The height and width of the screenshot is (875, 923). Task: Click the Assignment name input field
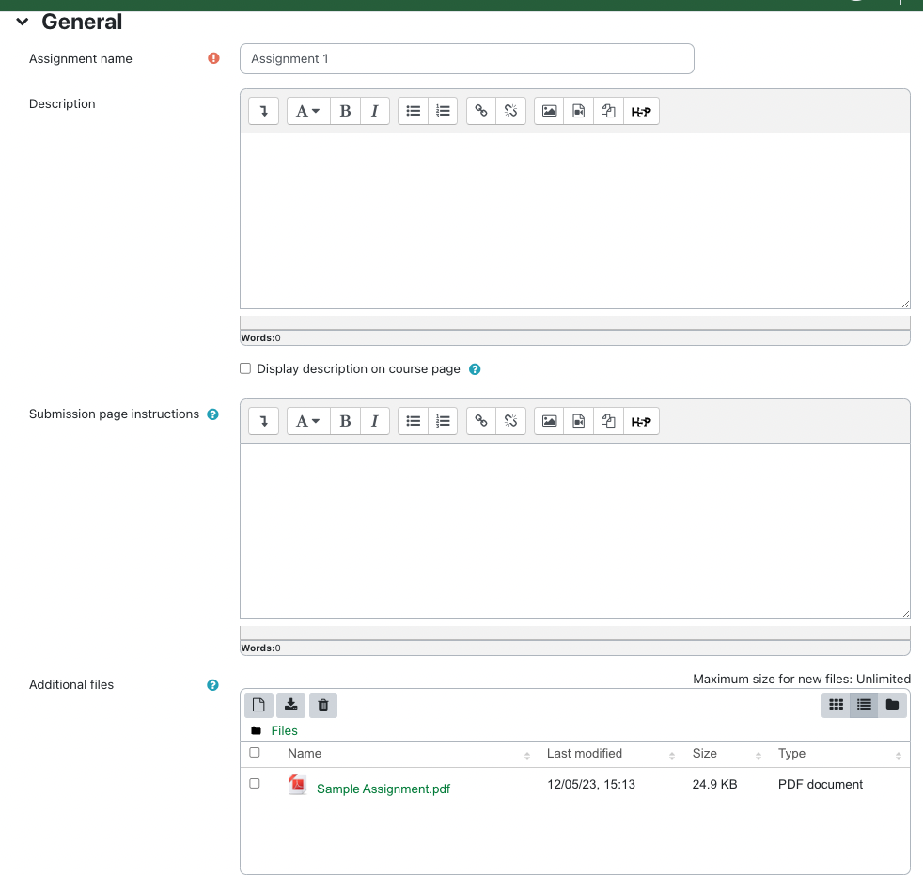(466, 58)
